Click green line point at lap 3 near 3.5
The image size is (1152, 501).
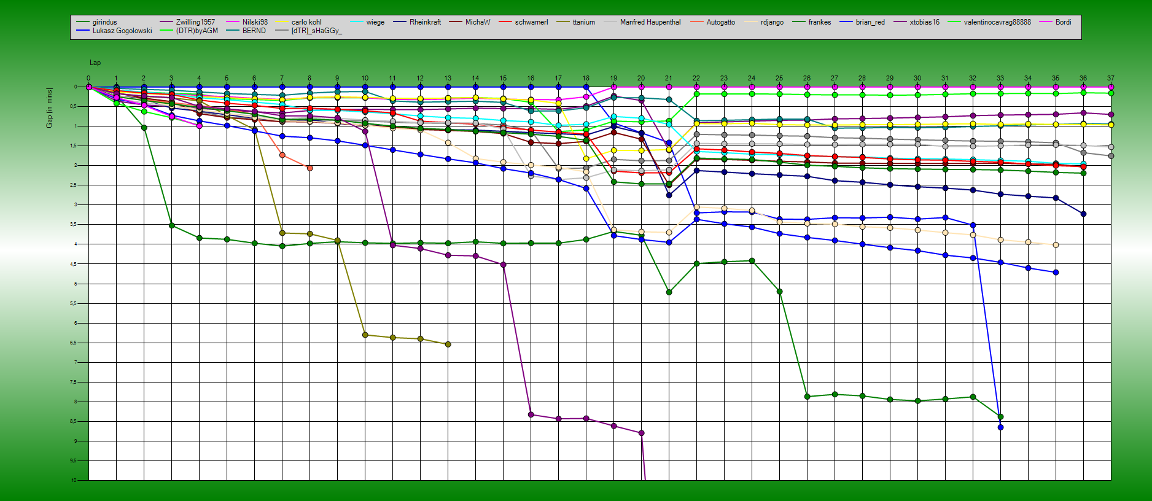pyautogui.click(x=171, y=225)
